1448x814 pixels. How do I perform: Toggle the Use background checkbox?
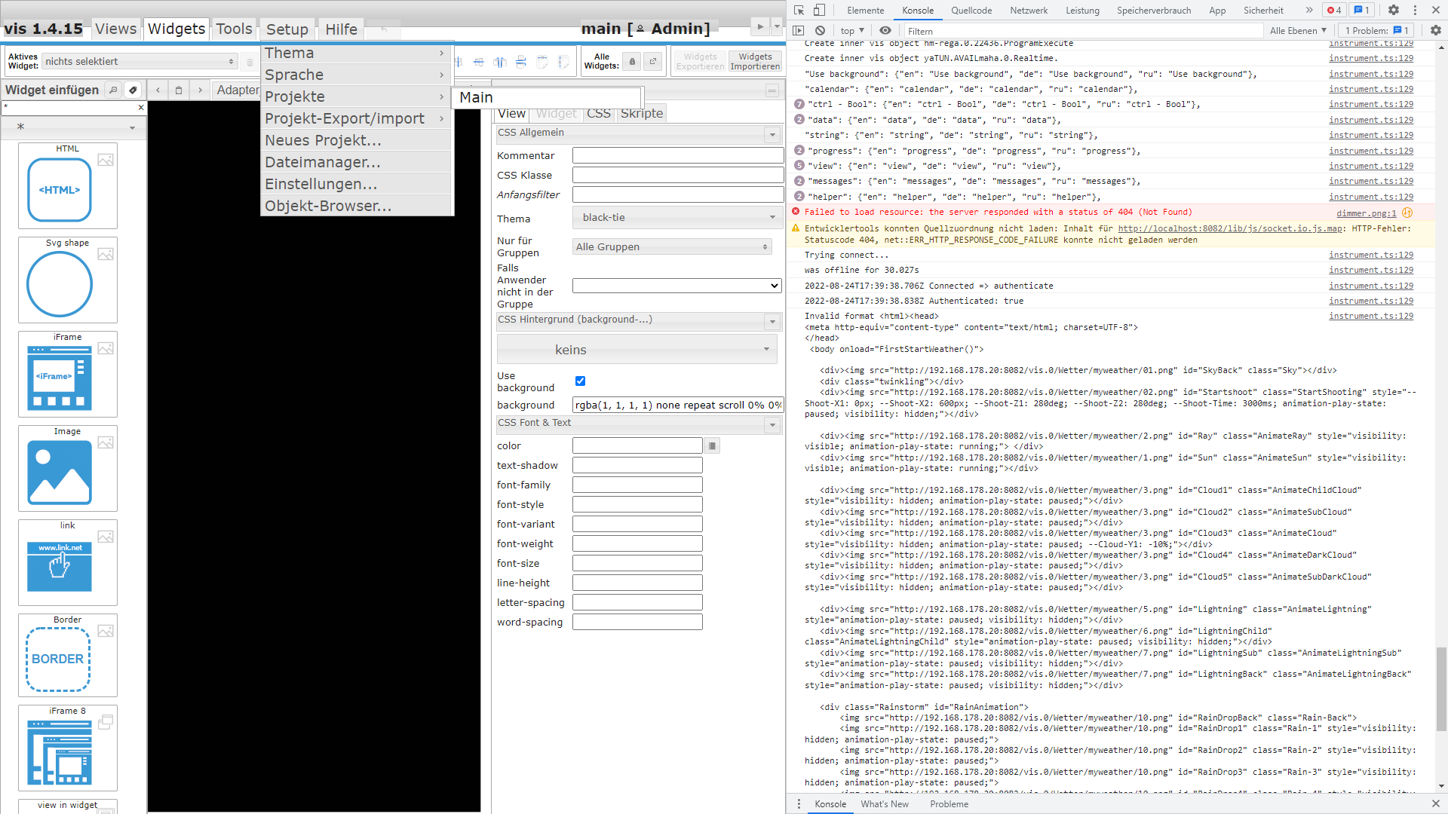coord(580,381)
